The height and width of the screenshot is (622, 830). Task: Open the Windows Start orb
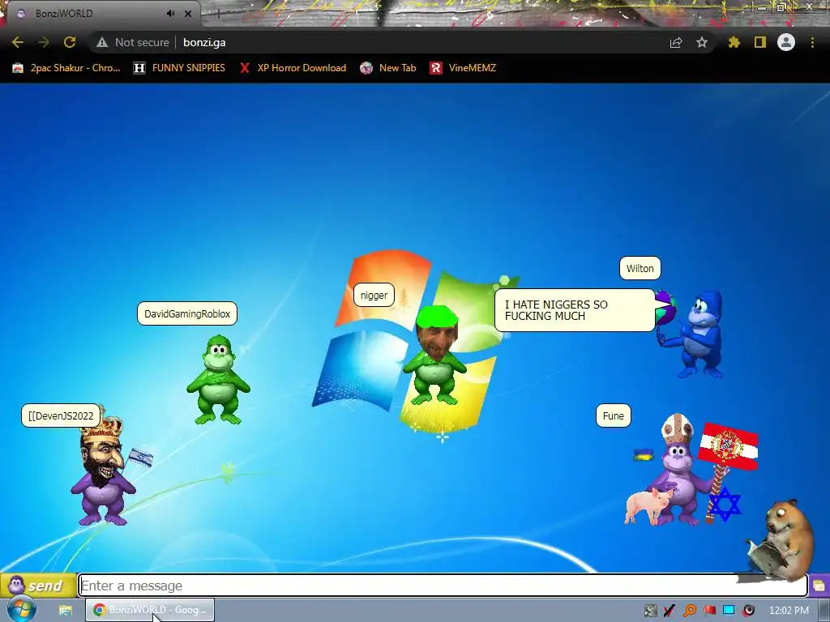point(21,610)
